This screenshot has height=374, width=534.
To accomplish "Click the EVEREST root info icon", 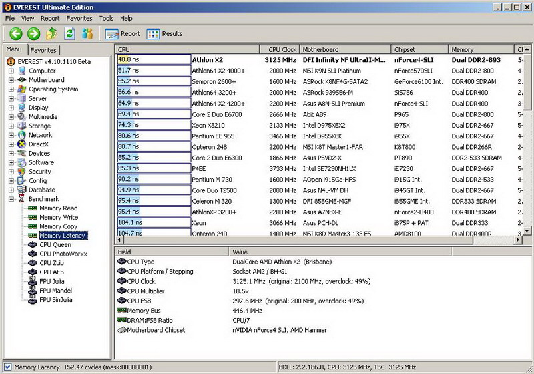I will (x=11, y=61).
